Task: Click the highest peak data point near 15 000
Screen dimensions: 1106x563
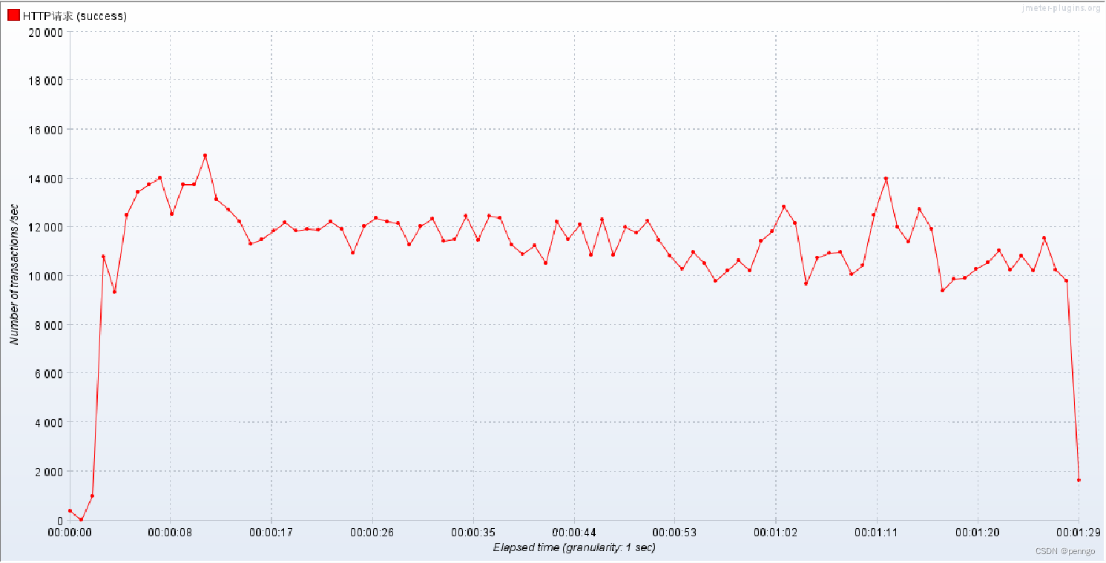Action: click(x=205, y=156)
